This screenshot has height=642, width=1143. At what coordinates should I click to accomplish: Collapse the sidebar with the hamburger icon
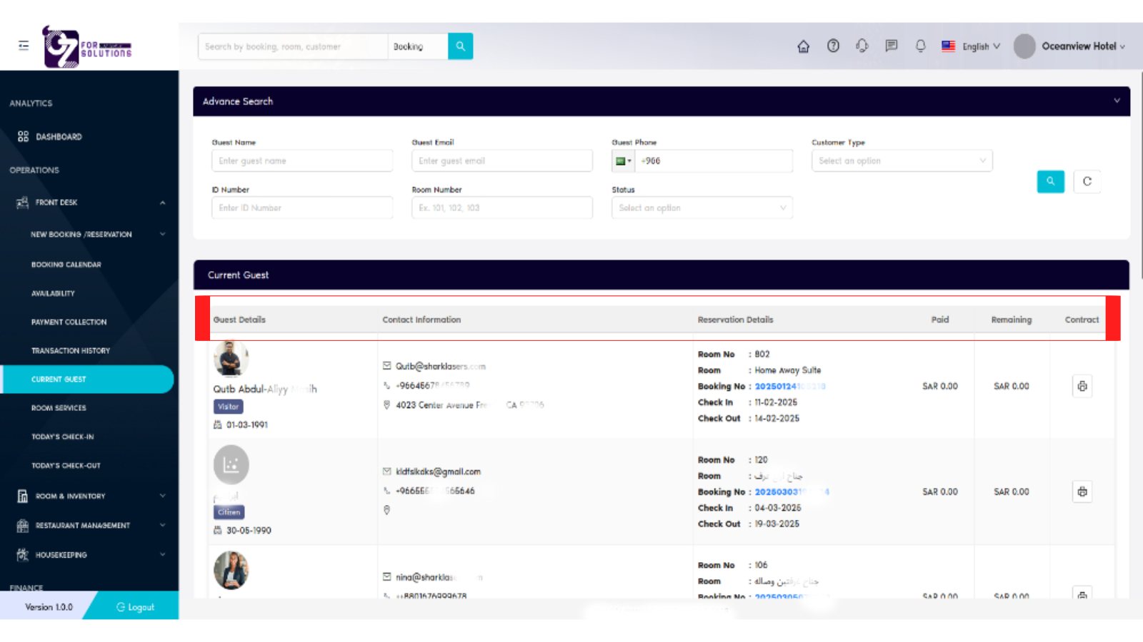point(22,45)
